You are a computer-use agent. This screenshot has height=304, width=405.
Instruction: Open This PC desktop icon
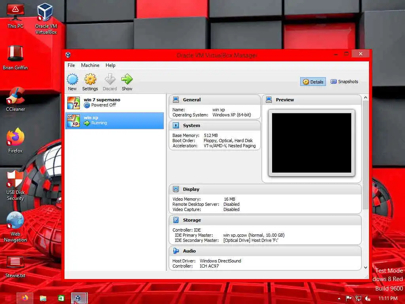pyautogui.click(x=15, y=15)
